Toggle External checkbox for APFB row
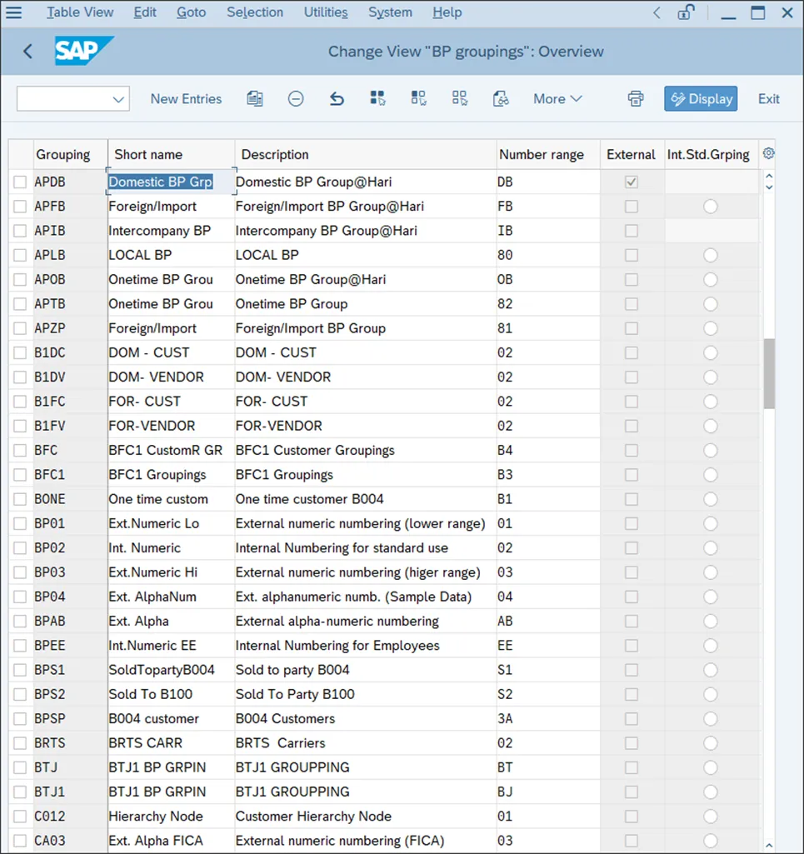Screen dimensions: 804x854 [632, 207]
